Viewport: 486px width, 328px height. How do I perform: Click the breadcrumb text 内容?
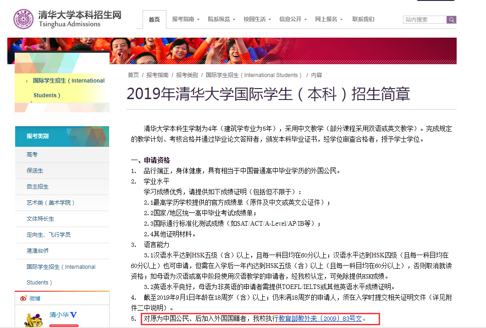tap(316, 75)
